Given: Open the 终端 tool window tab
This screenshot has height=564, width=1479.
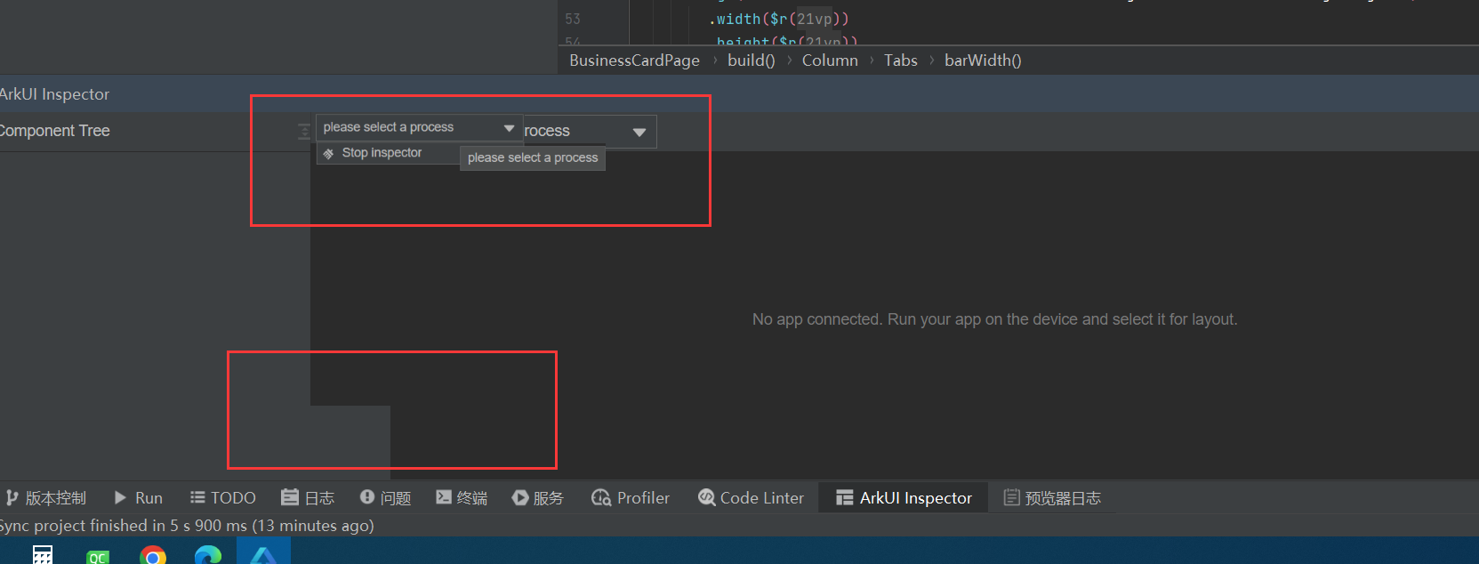Looking at the screenshot, I should [462, 498].
